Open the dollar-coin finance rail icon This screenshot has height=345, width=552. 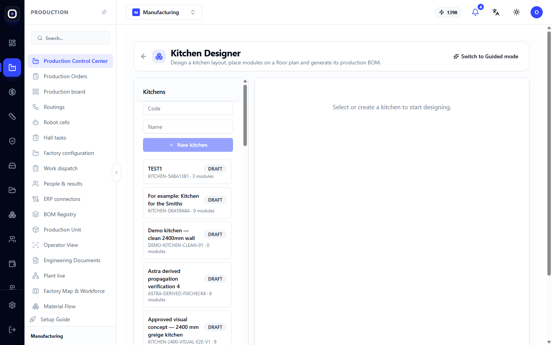[x=12, y=92]
